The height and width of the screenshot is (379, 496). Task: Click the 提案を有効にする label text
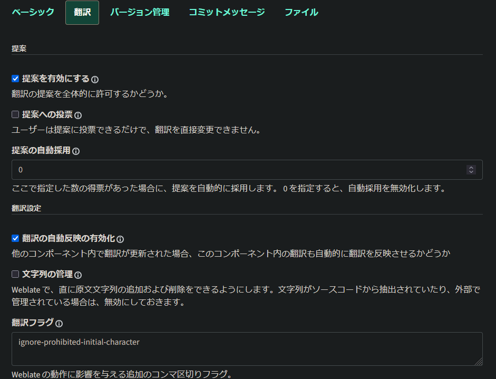56,79
